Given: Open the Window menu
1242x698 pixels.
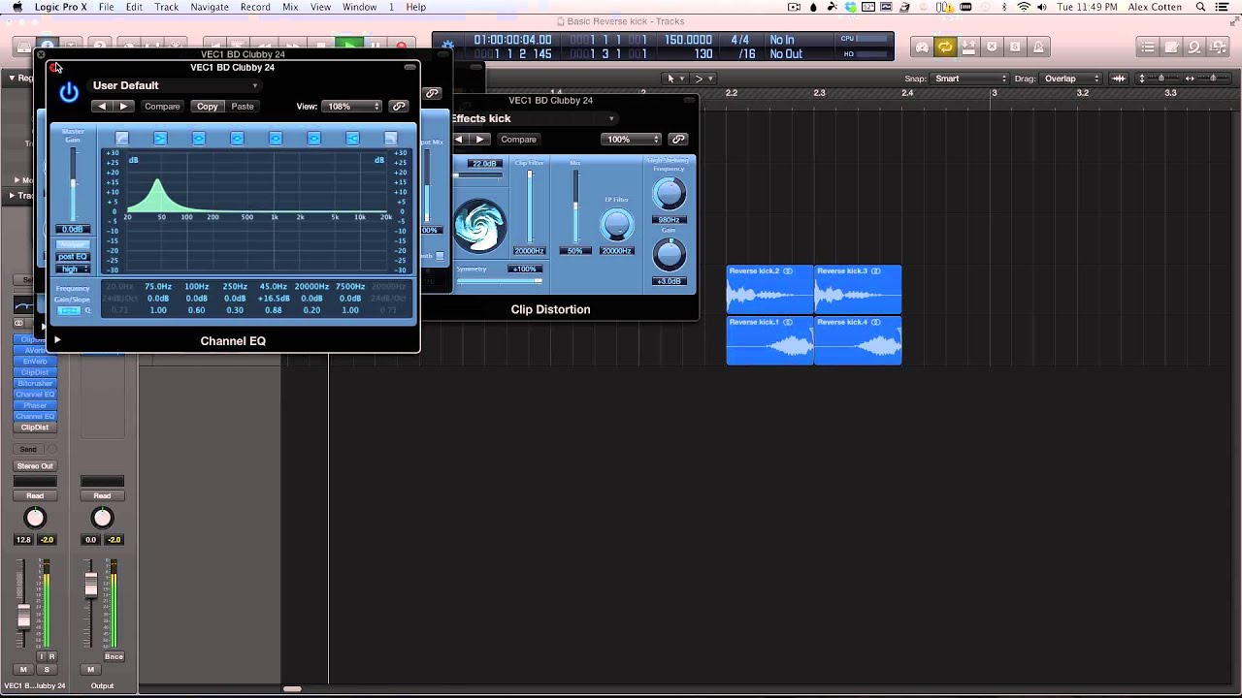Looking at the screenshot, I should (359, 7).
